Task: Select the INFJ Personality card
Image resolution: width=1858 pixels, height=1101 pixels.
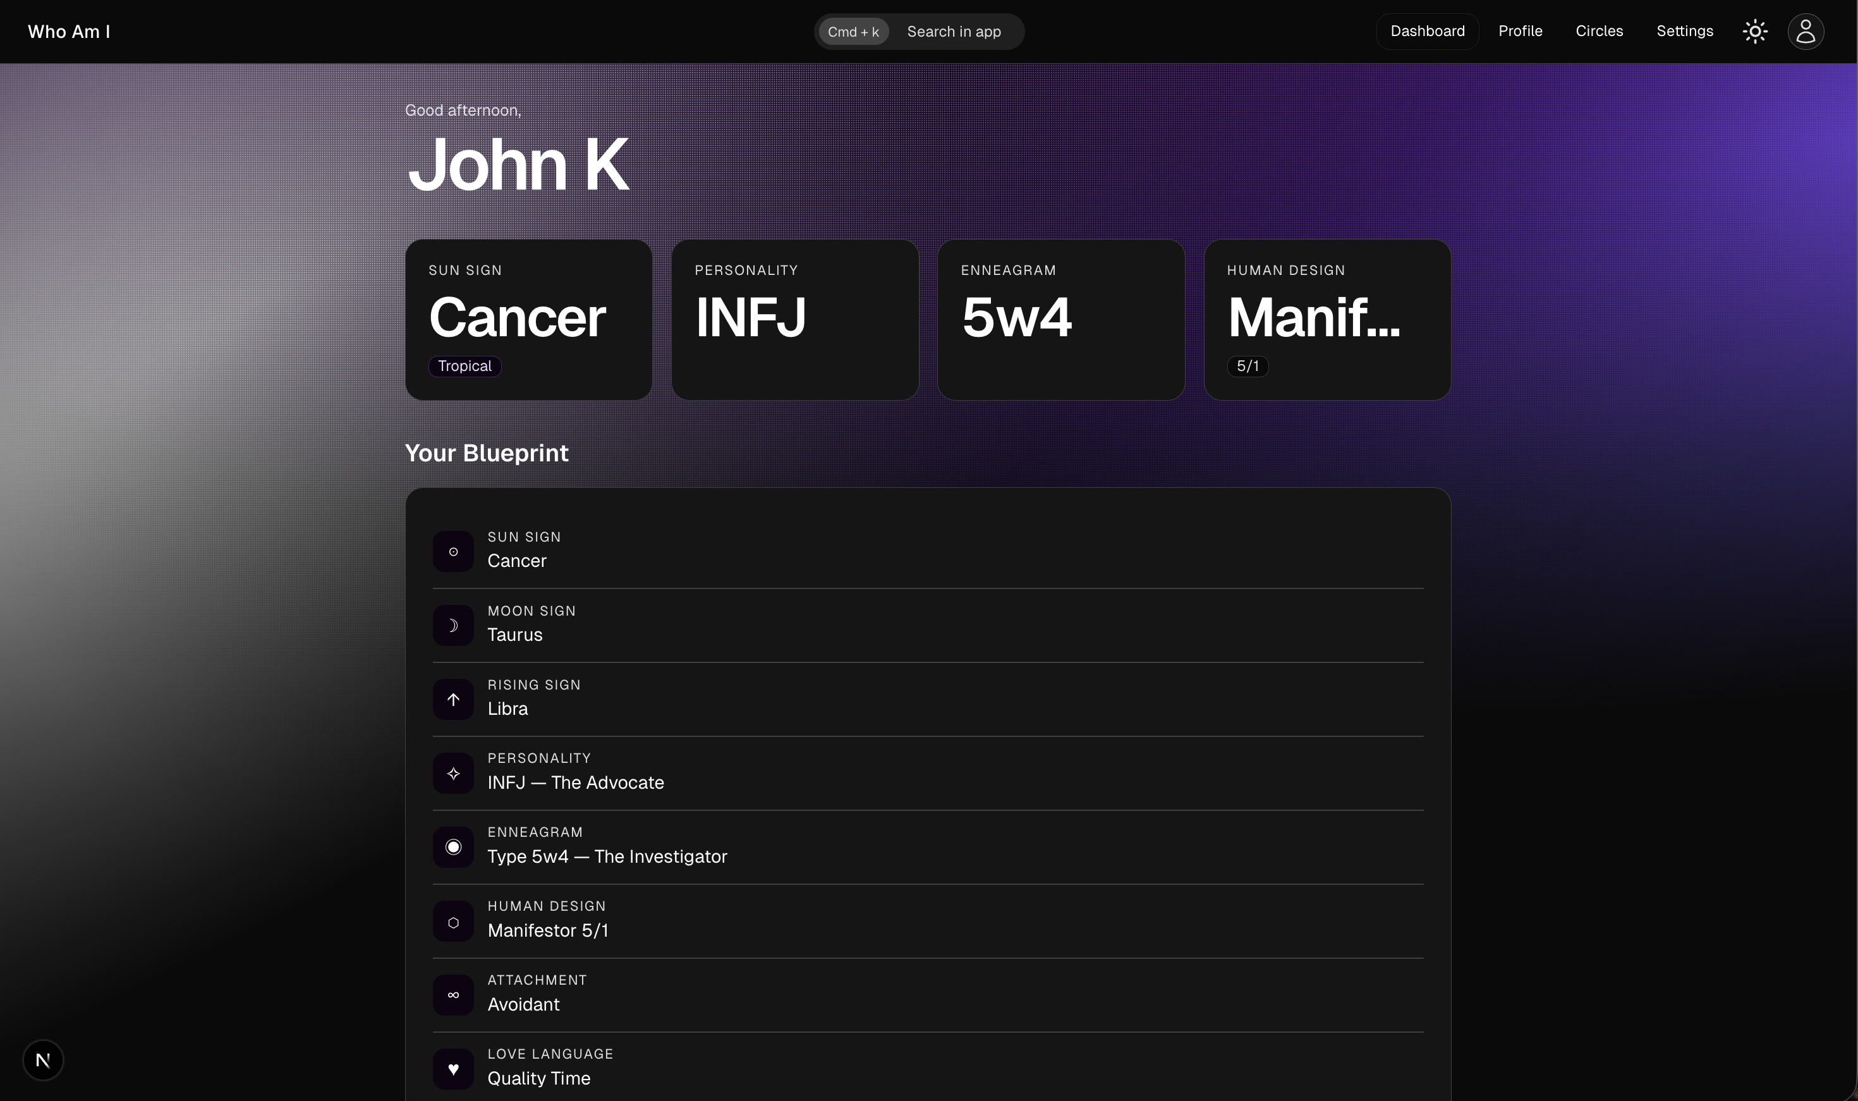Action: coord(794,319)
